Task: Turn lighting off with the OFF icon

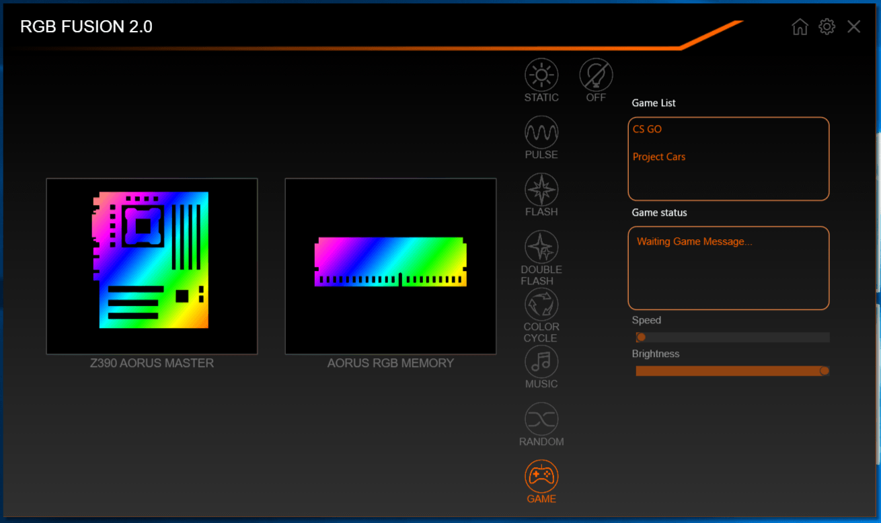Action: (x=596, y=75)
